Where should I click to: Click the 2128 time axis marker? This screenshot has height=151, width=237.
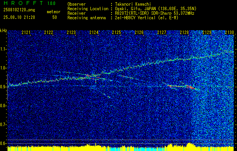pos(184,32)
